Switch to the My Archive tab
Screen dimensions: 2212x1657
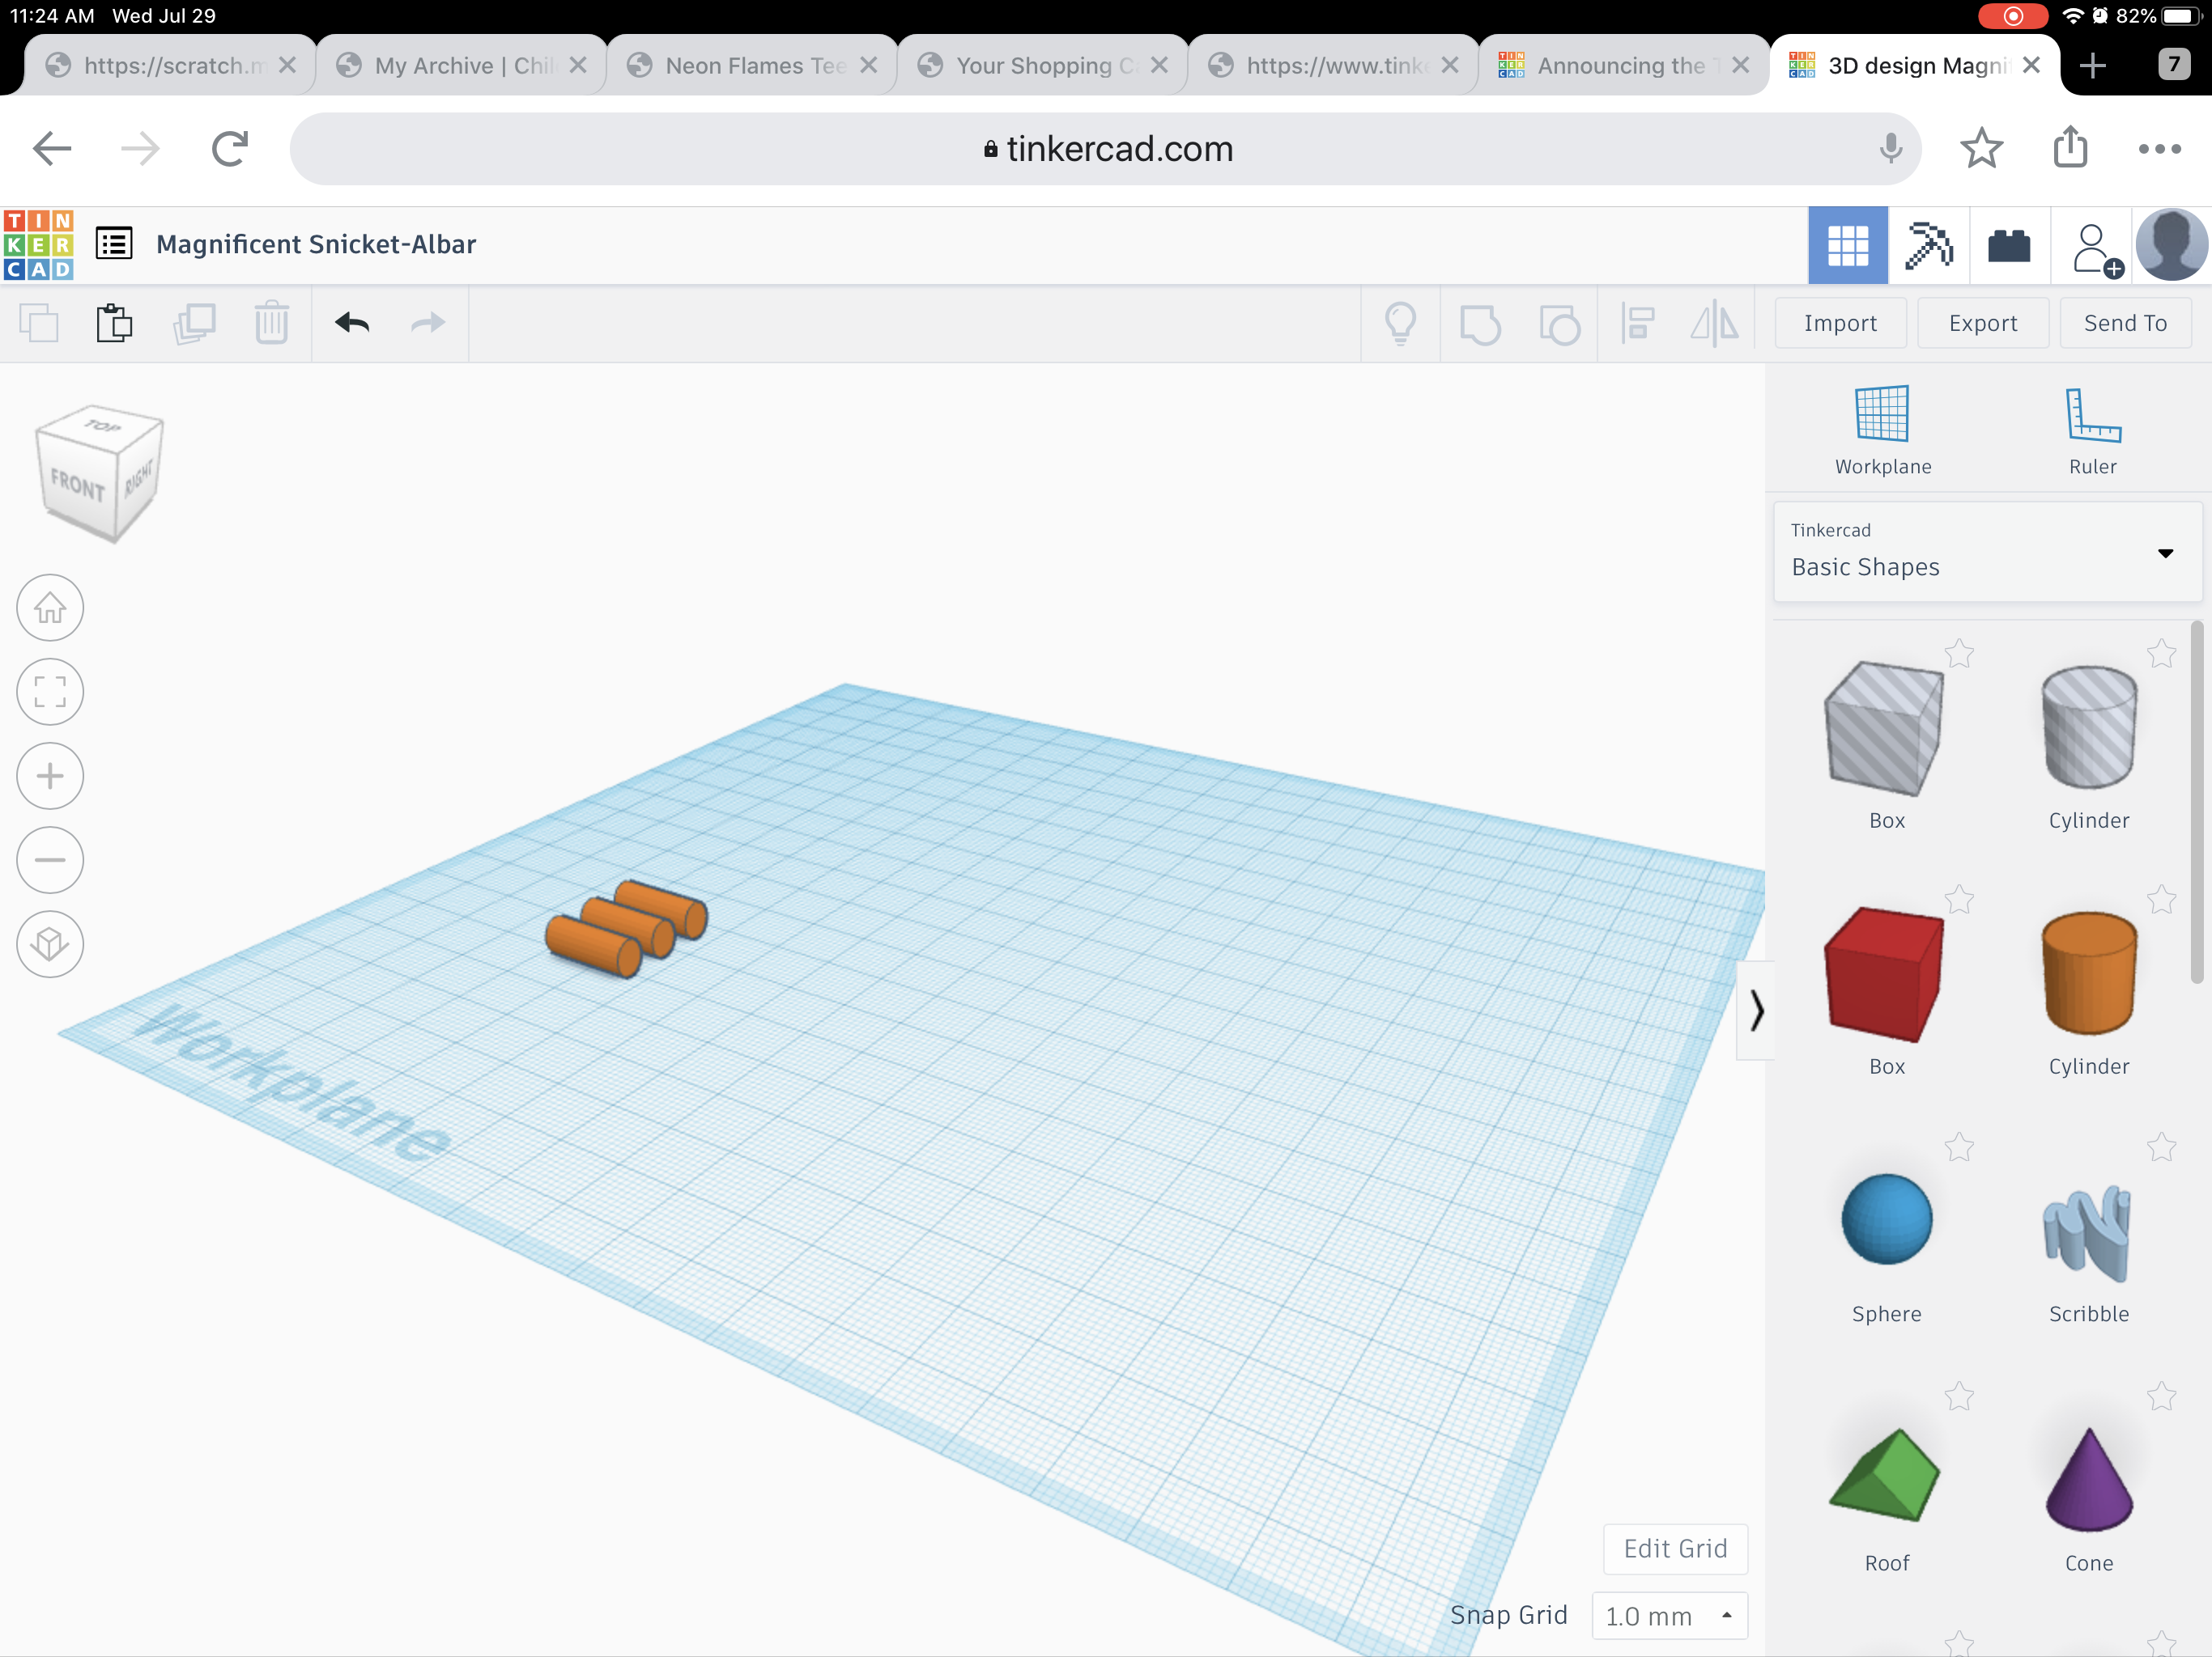461,65
